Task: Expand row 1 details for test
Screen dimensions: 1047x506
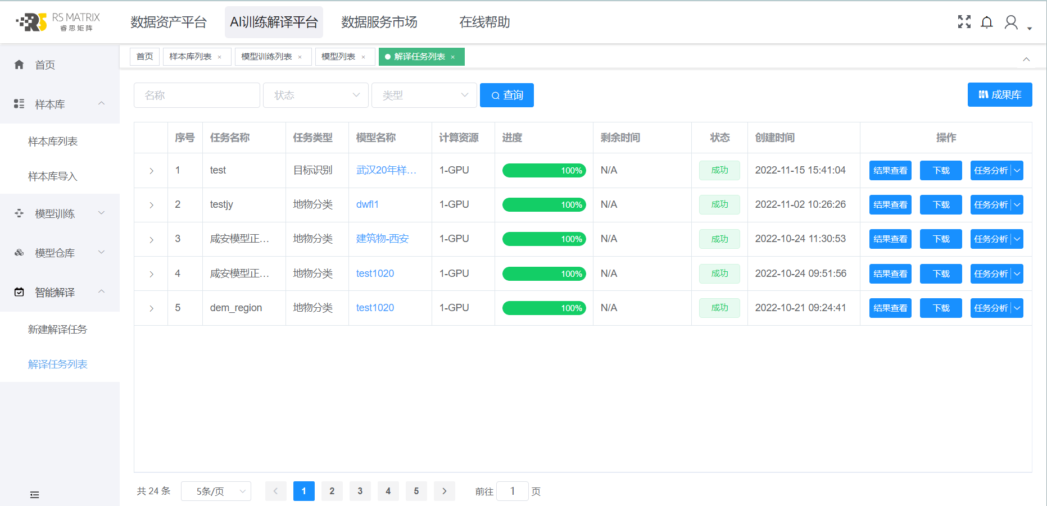Action: (x=151, y=171)
